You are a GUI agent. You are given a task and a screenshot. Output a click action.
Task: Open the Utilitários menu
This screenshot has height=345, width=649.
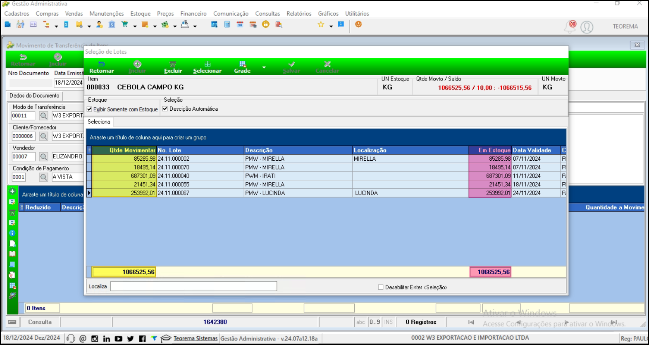[357, 14]
